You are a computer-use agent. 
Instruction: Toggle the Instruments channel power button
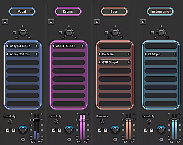coord(143,22)
